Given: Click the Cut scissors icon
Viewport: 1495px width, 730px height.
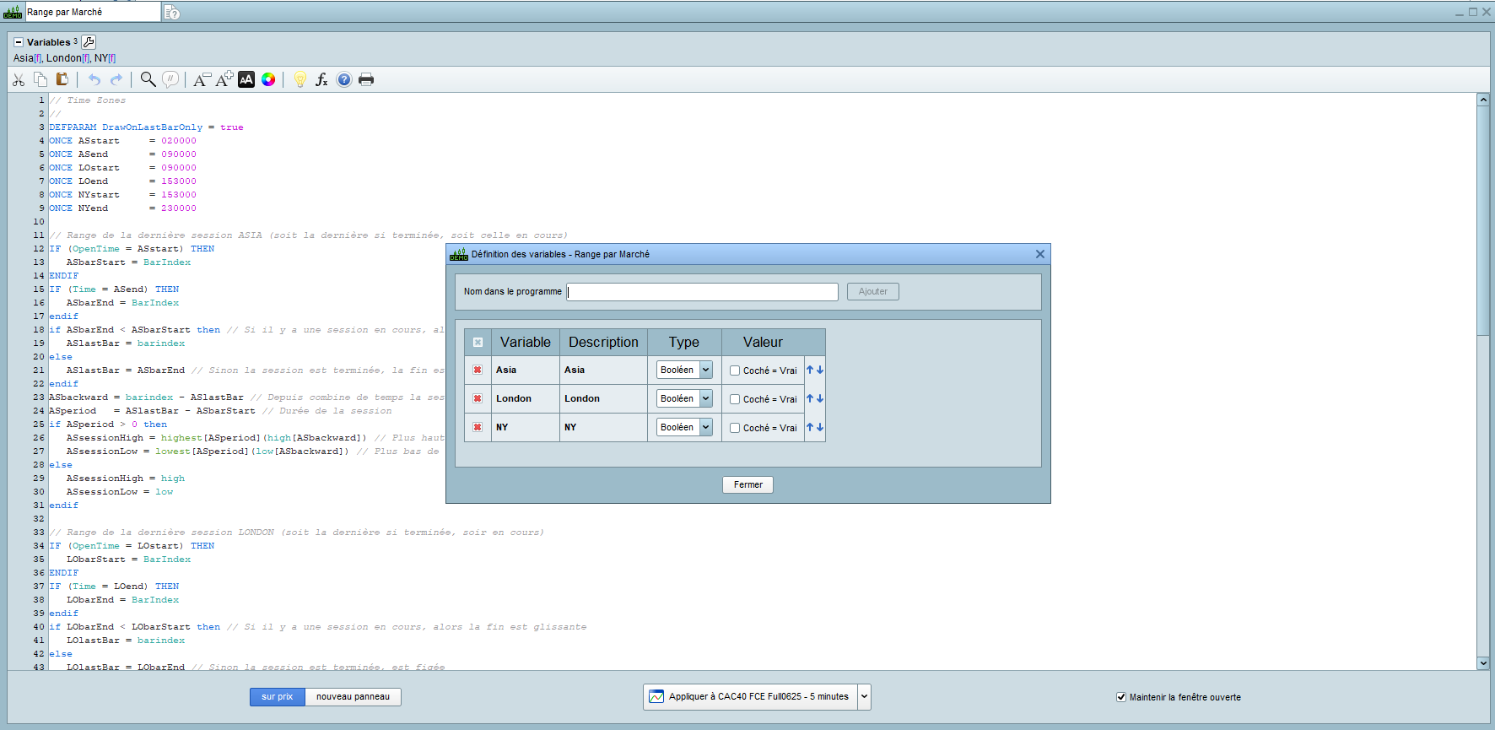Looking at the screenshot, I should pos(19,79).
